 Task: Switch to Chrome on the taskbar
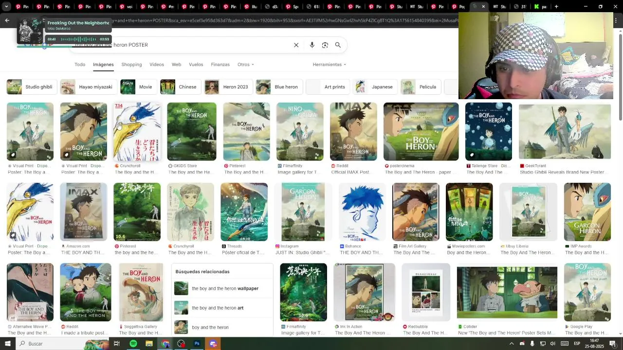point(165,344)
